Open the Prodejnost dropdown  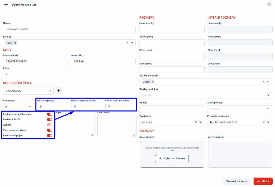pos(18,107)
